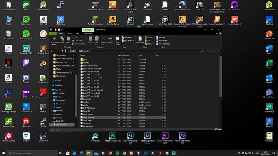Open Properties from the ribbon
Image resolution: width=278 pixels, height=156 pixels.
pyautogui.click(x=140, y=40)
